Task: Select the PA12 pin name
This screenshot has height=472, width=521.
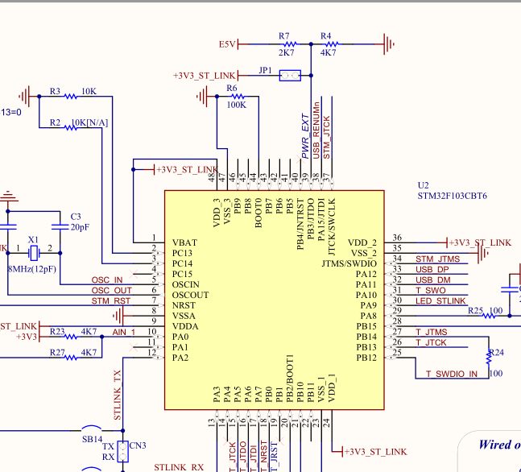Action: pos(366,274)
